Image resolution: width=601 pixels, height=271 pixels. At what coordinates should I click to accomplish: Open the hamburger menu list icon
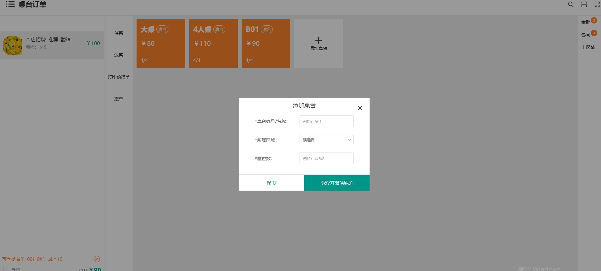pyautogui.click(x=10, y=4)
